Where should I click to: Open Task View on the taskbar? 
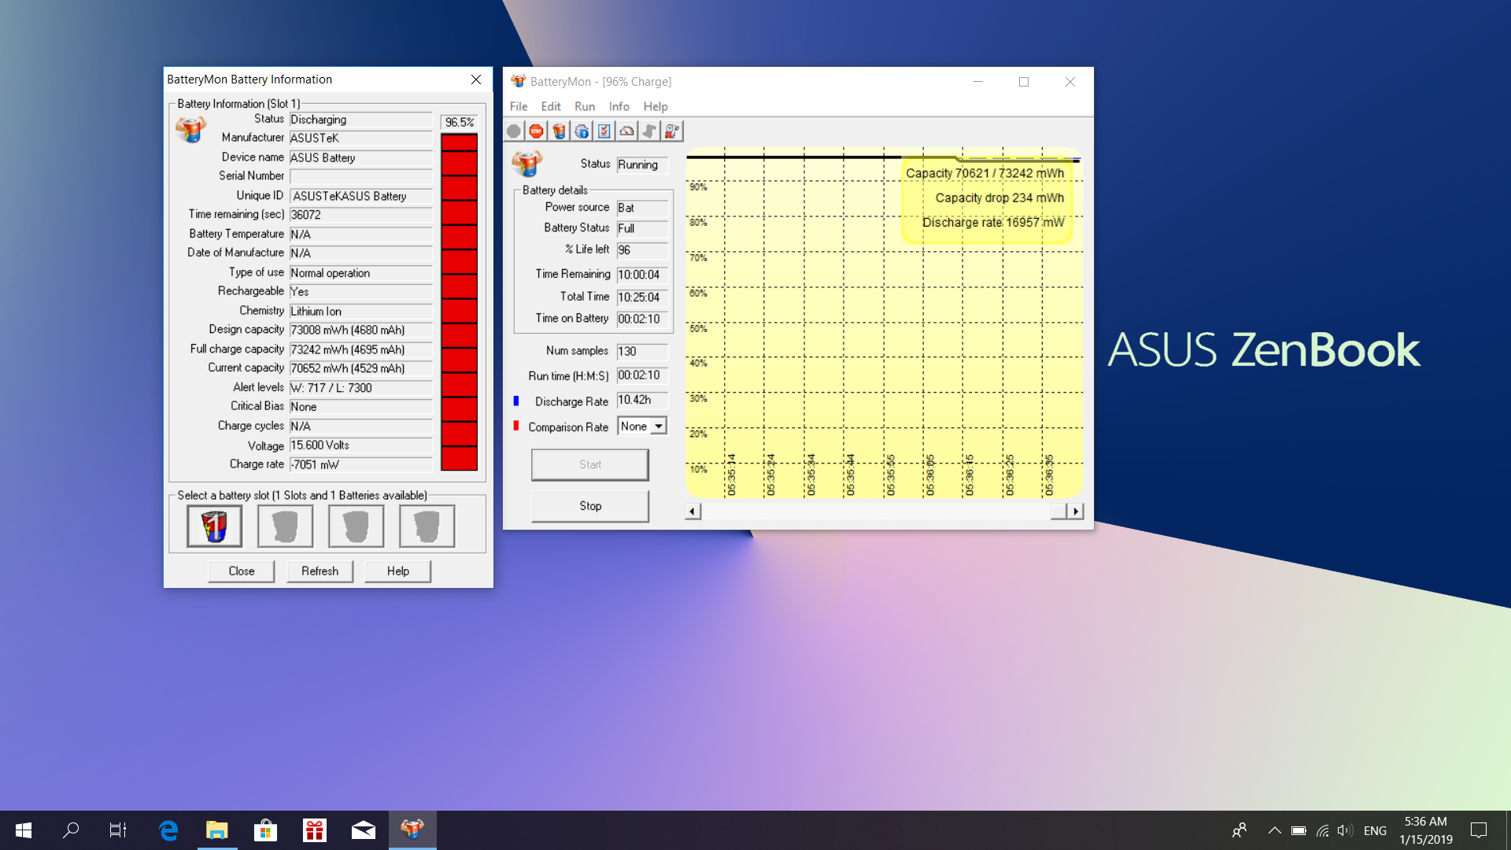click(118, 830)
